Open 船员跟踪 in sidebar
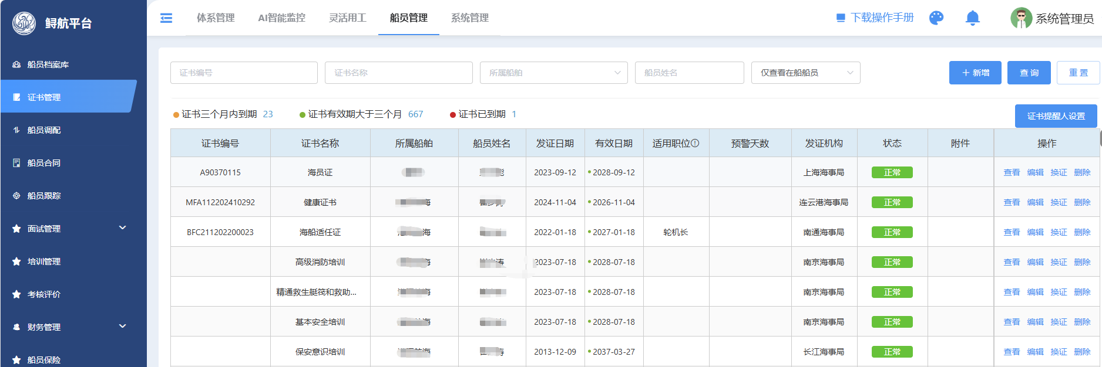The image size is (1102, 367). (x=44, y=196)
